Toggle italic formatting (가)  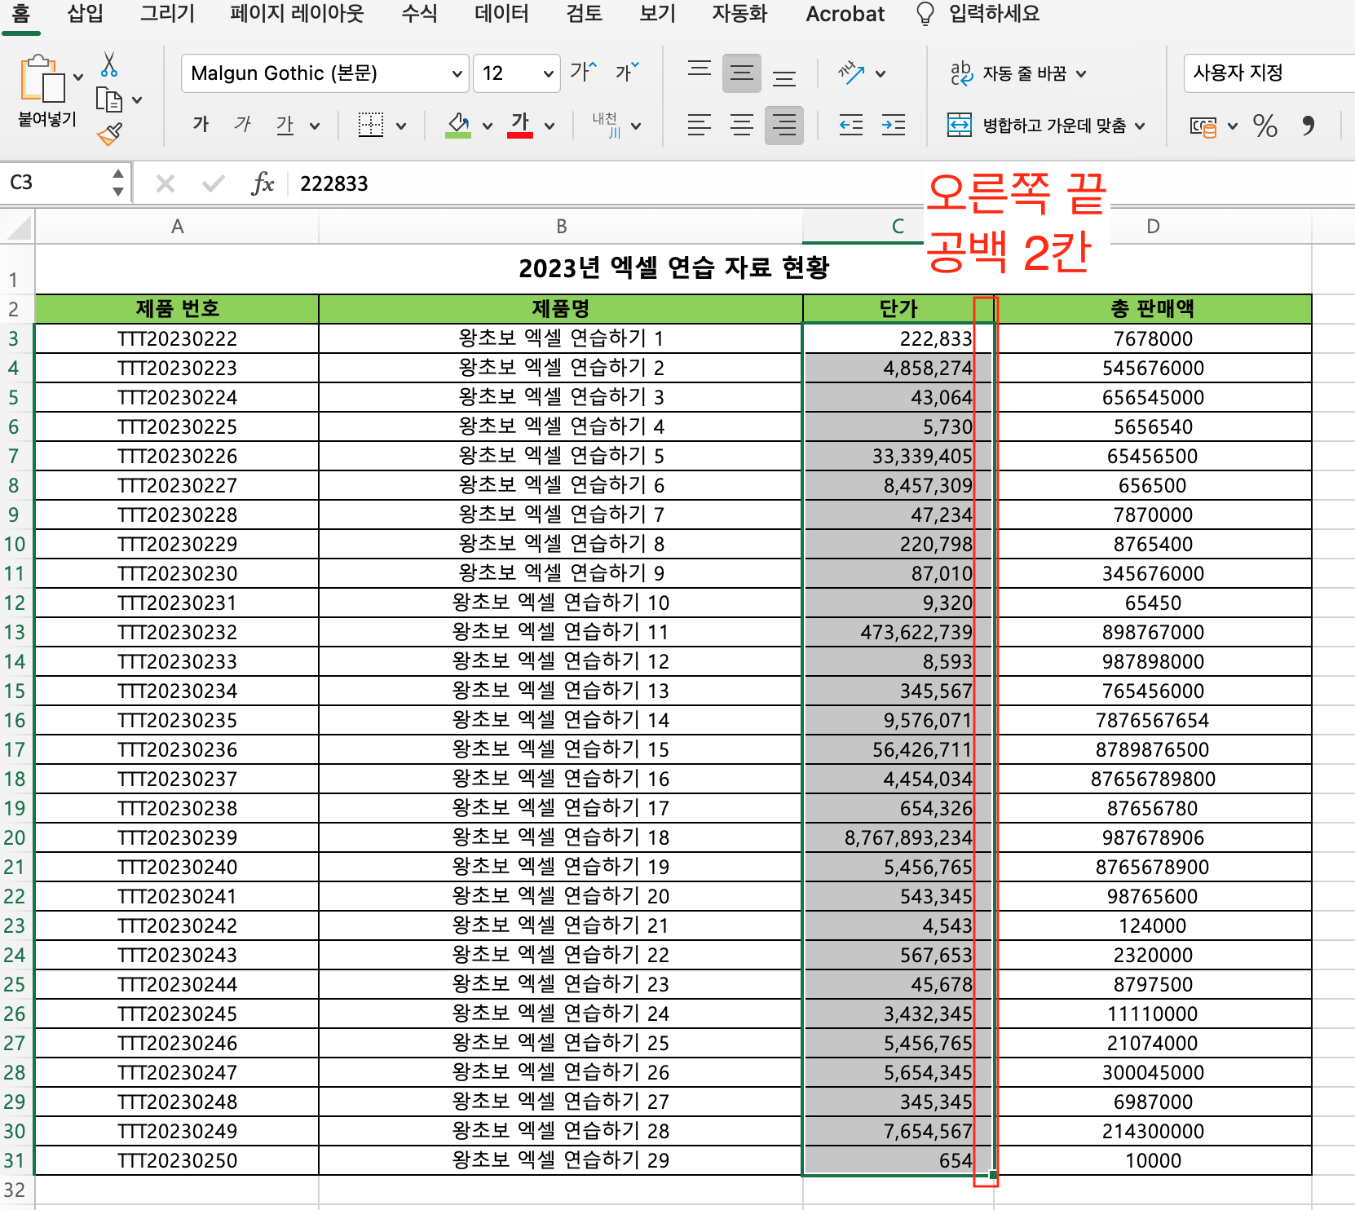(x=243, y=124)
